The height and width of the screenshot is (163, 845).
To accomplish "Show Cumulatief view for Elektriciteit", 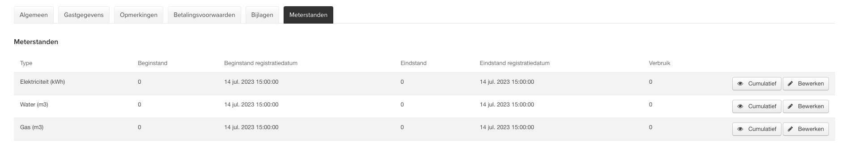I will pyautogui.click(x=757, y=84).
